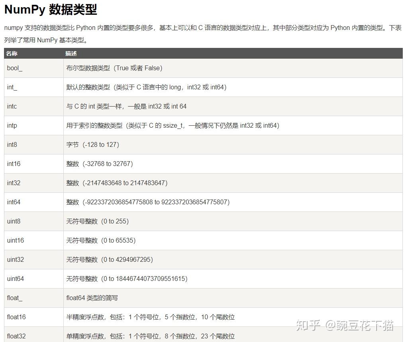Click the NumPy 数据类型 heading

coord(51,10)
